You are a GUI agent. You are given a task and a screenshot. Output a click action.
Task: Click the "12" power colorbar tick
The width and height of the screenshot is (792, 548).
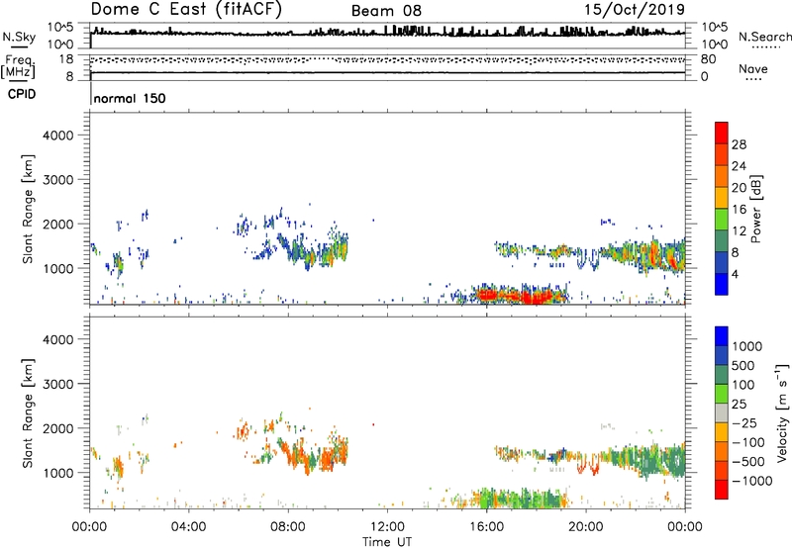click(x=739, y=231)
